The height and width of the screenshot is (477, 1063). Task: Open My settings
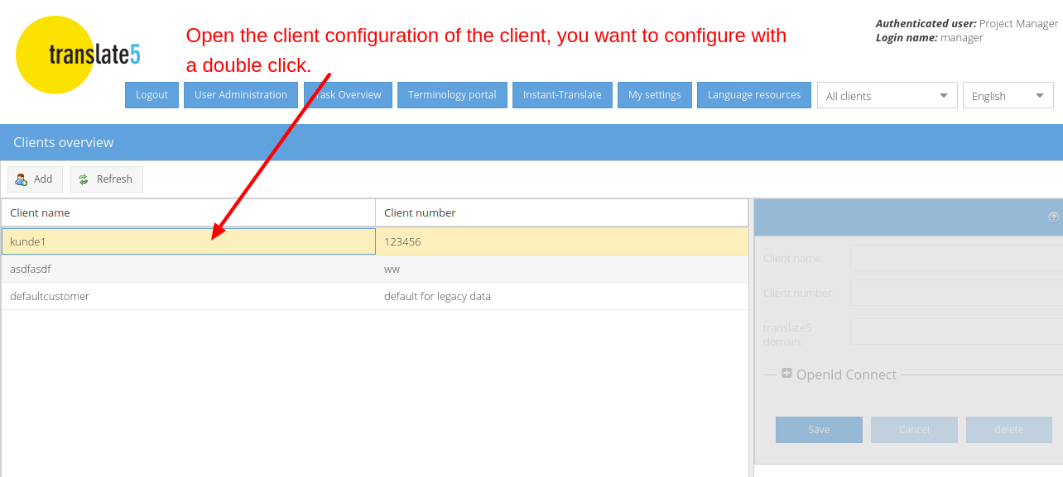[654, 95]
